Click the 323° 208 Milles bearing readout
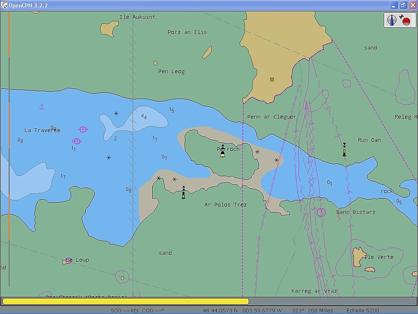This screenshot has width=418, height=314. [x=312, y=311]
